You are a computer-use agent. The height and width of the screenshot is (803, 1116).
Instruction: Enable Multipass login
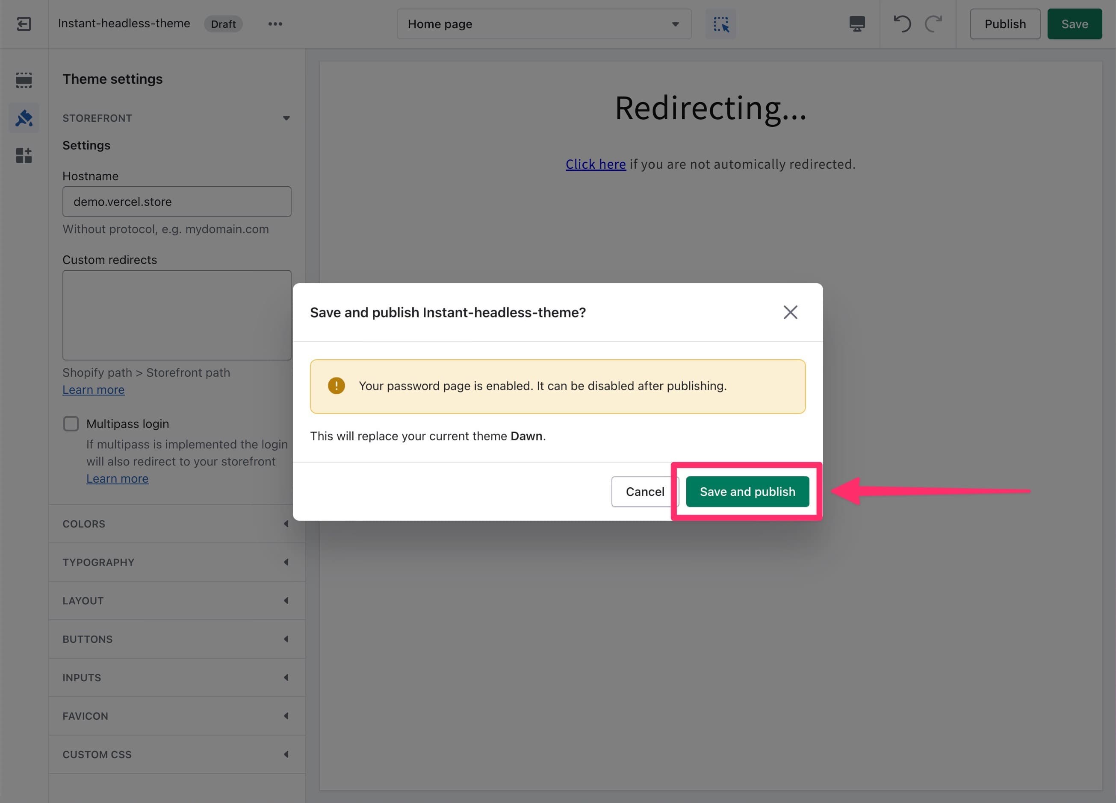click(71, 423)
